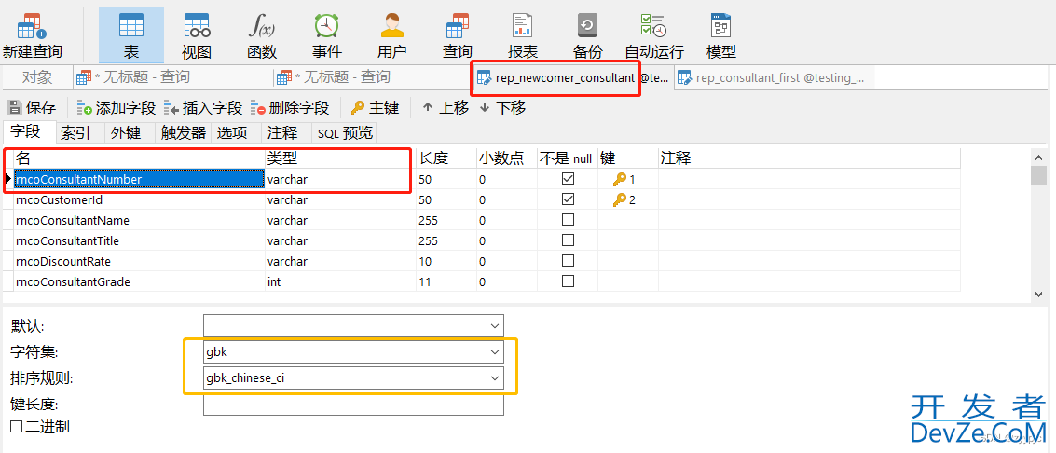
Task: Switch to the SQL 预览 tab
Action: [345, 132]
